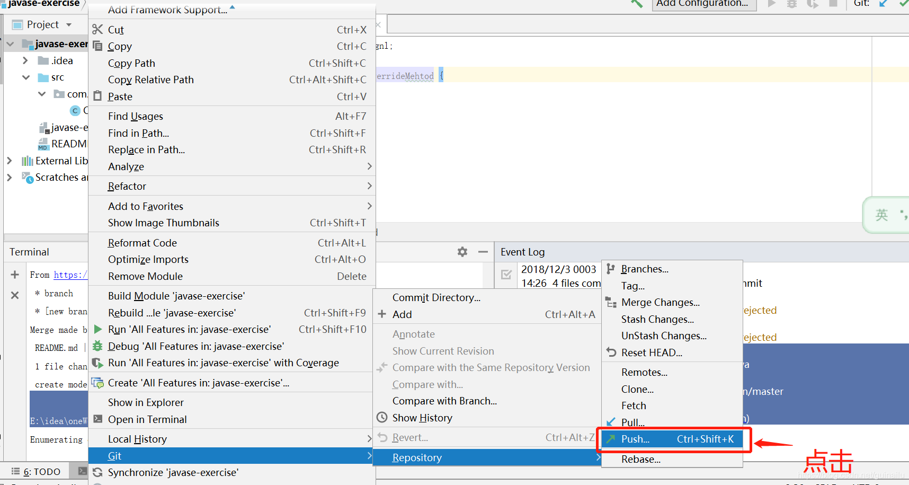Choose UnStash Changes... menu item

tap(672, 336)
